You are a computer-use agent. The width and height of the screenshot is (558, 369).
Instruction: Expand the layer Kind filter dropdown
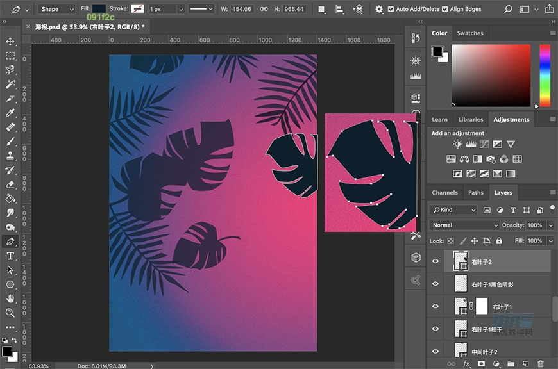click(454, 210)
